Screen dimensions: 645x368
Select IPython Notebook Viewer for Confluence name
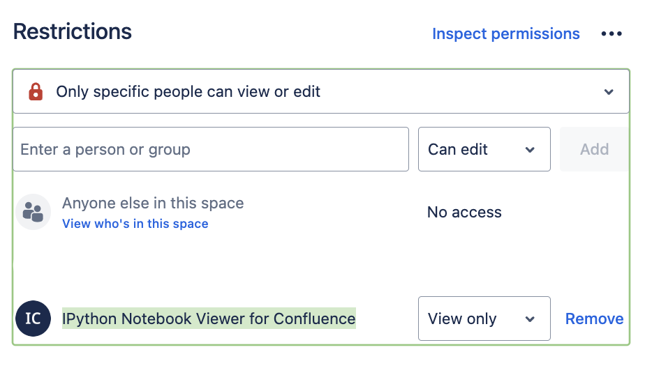click(x=209, y=319)
